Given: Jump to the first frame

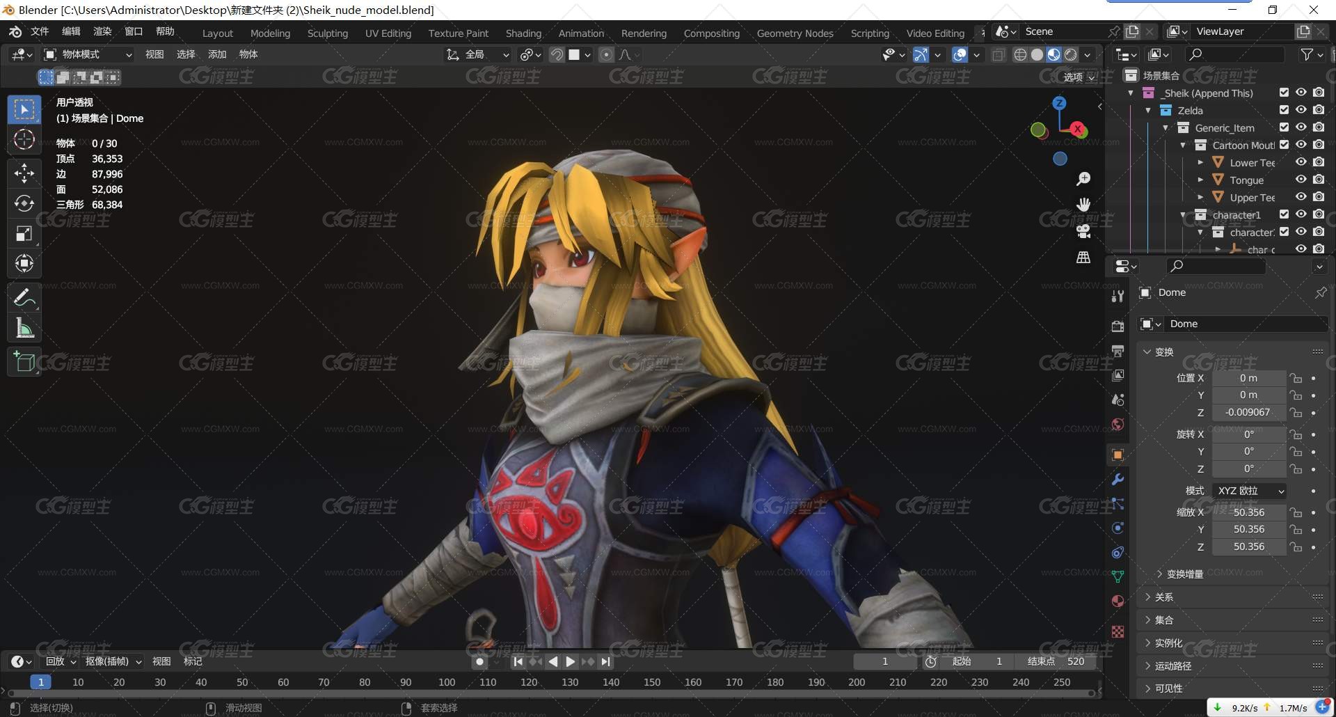Looking at the screenshot, I should pos(518,662).
